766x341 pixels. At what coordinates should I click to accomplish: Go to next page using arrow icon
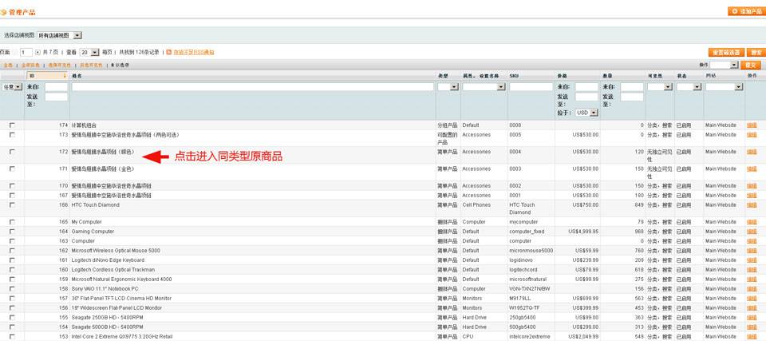(38, 53)
